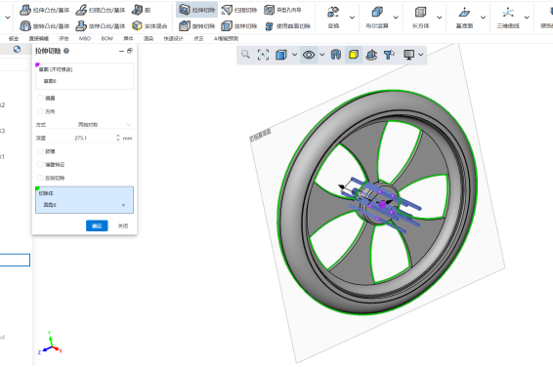Enable the 拔模 checkbox

[x=40, y=151]
